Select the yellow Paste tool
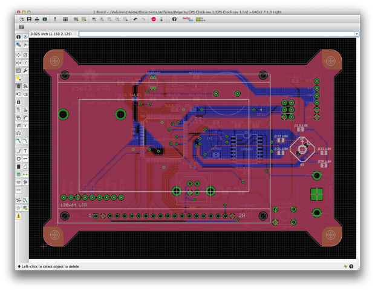The height and width of the screenshot is (291, 375). tap(19, 79)
